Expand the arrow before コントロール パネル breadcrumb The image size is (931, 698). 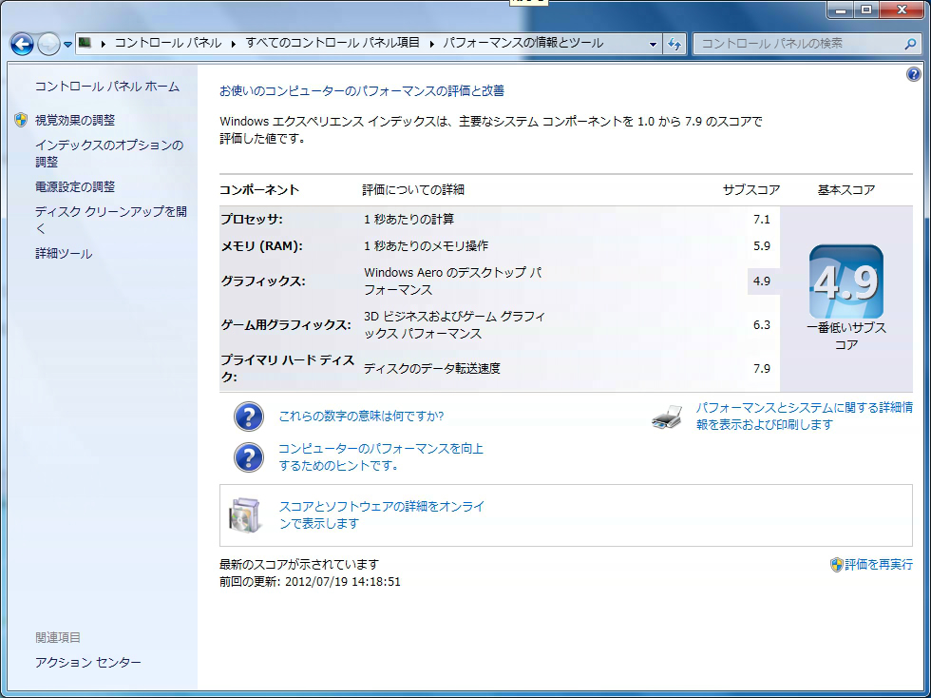click(x=104, y=44)
